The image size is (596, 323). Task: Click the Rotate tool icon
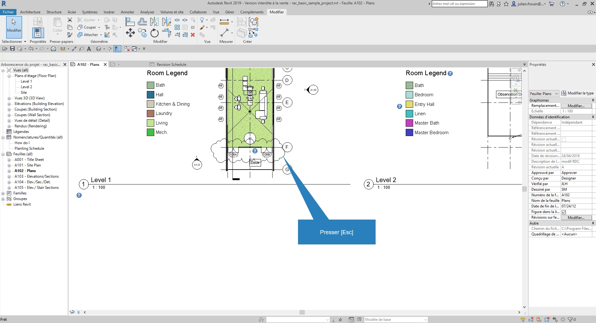click(154, 33)
